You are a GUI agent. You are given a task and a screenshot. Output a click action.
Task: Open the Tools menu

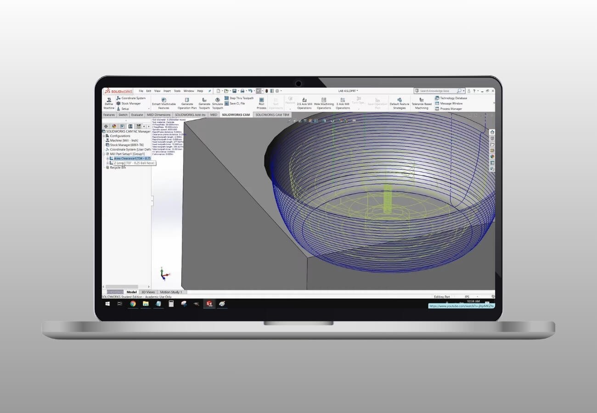coord(176,91)
